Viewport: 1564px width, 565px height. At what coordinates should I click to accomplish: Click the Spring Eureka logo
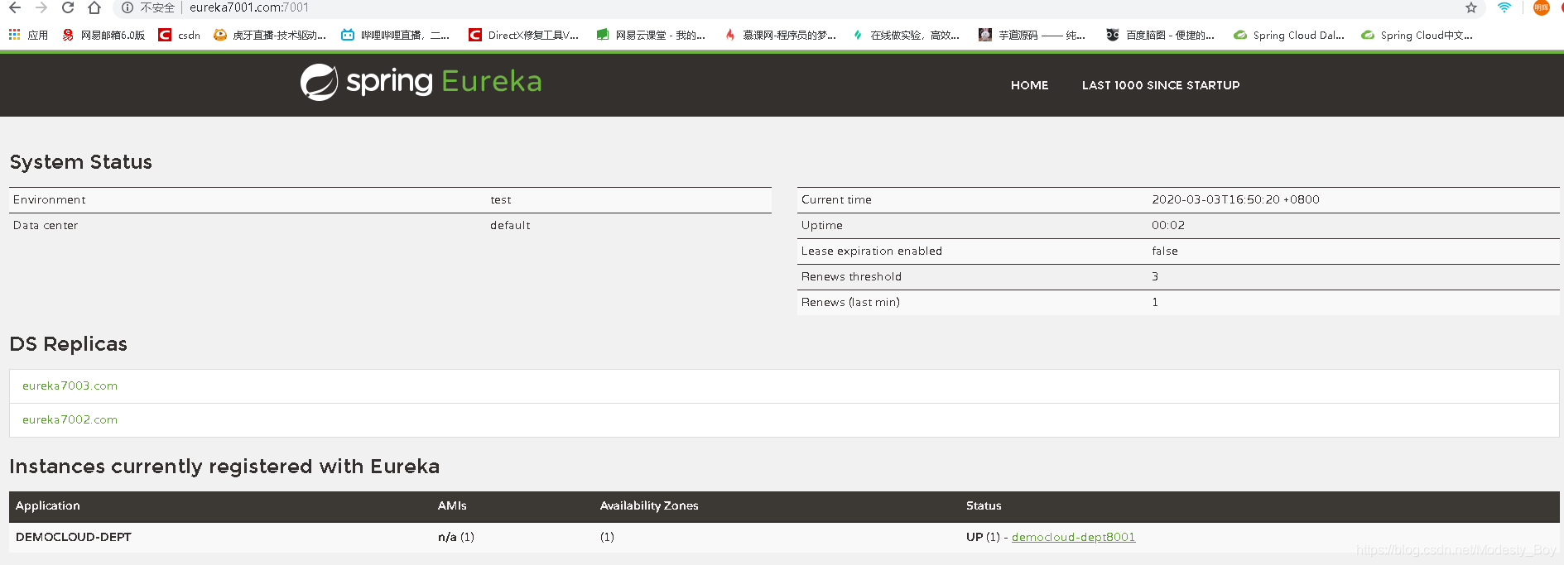pos(421,82)
